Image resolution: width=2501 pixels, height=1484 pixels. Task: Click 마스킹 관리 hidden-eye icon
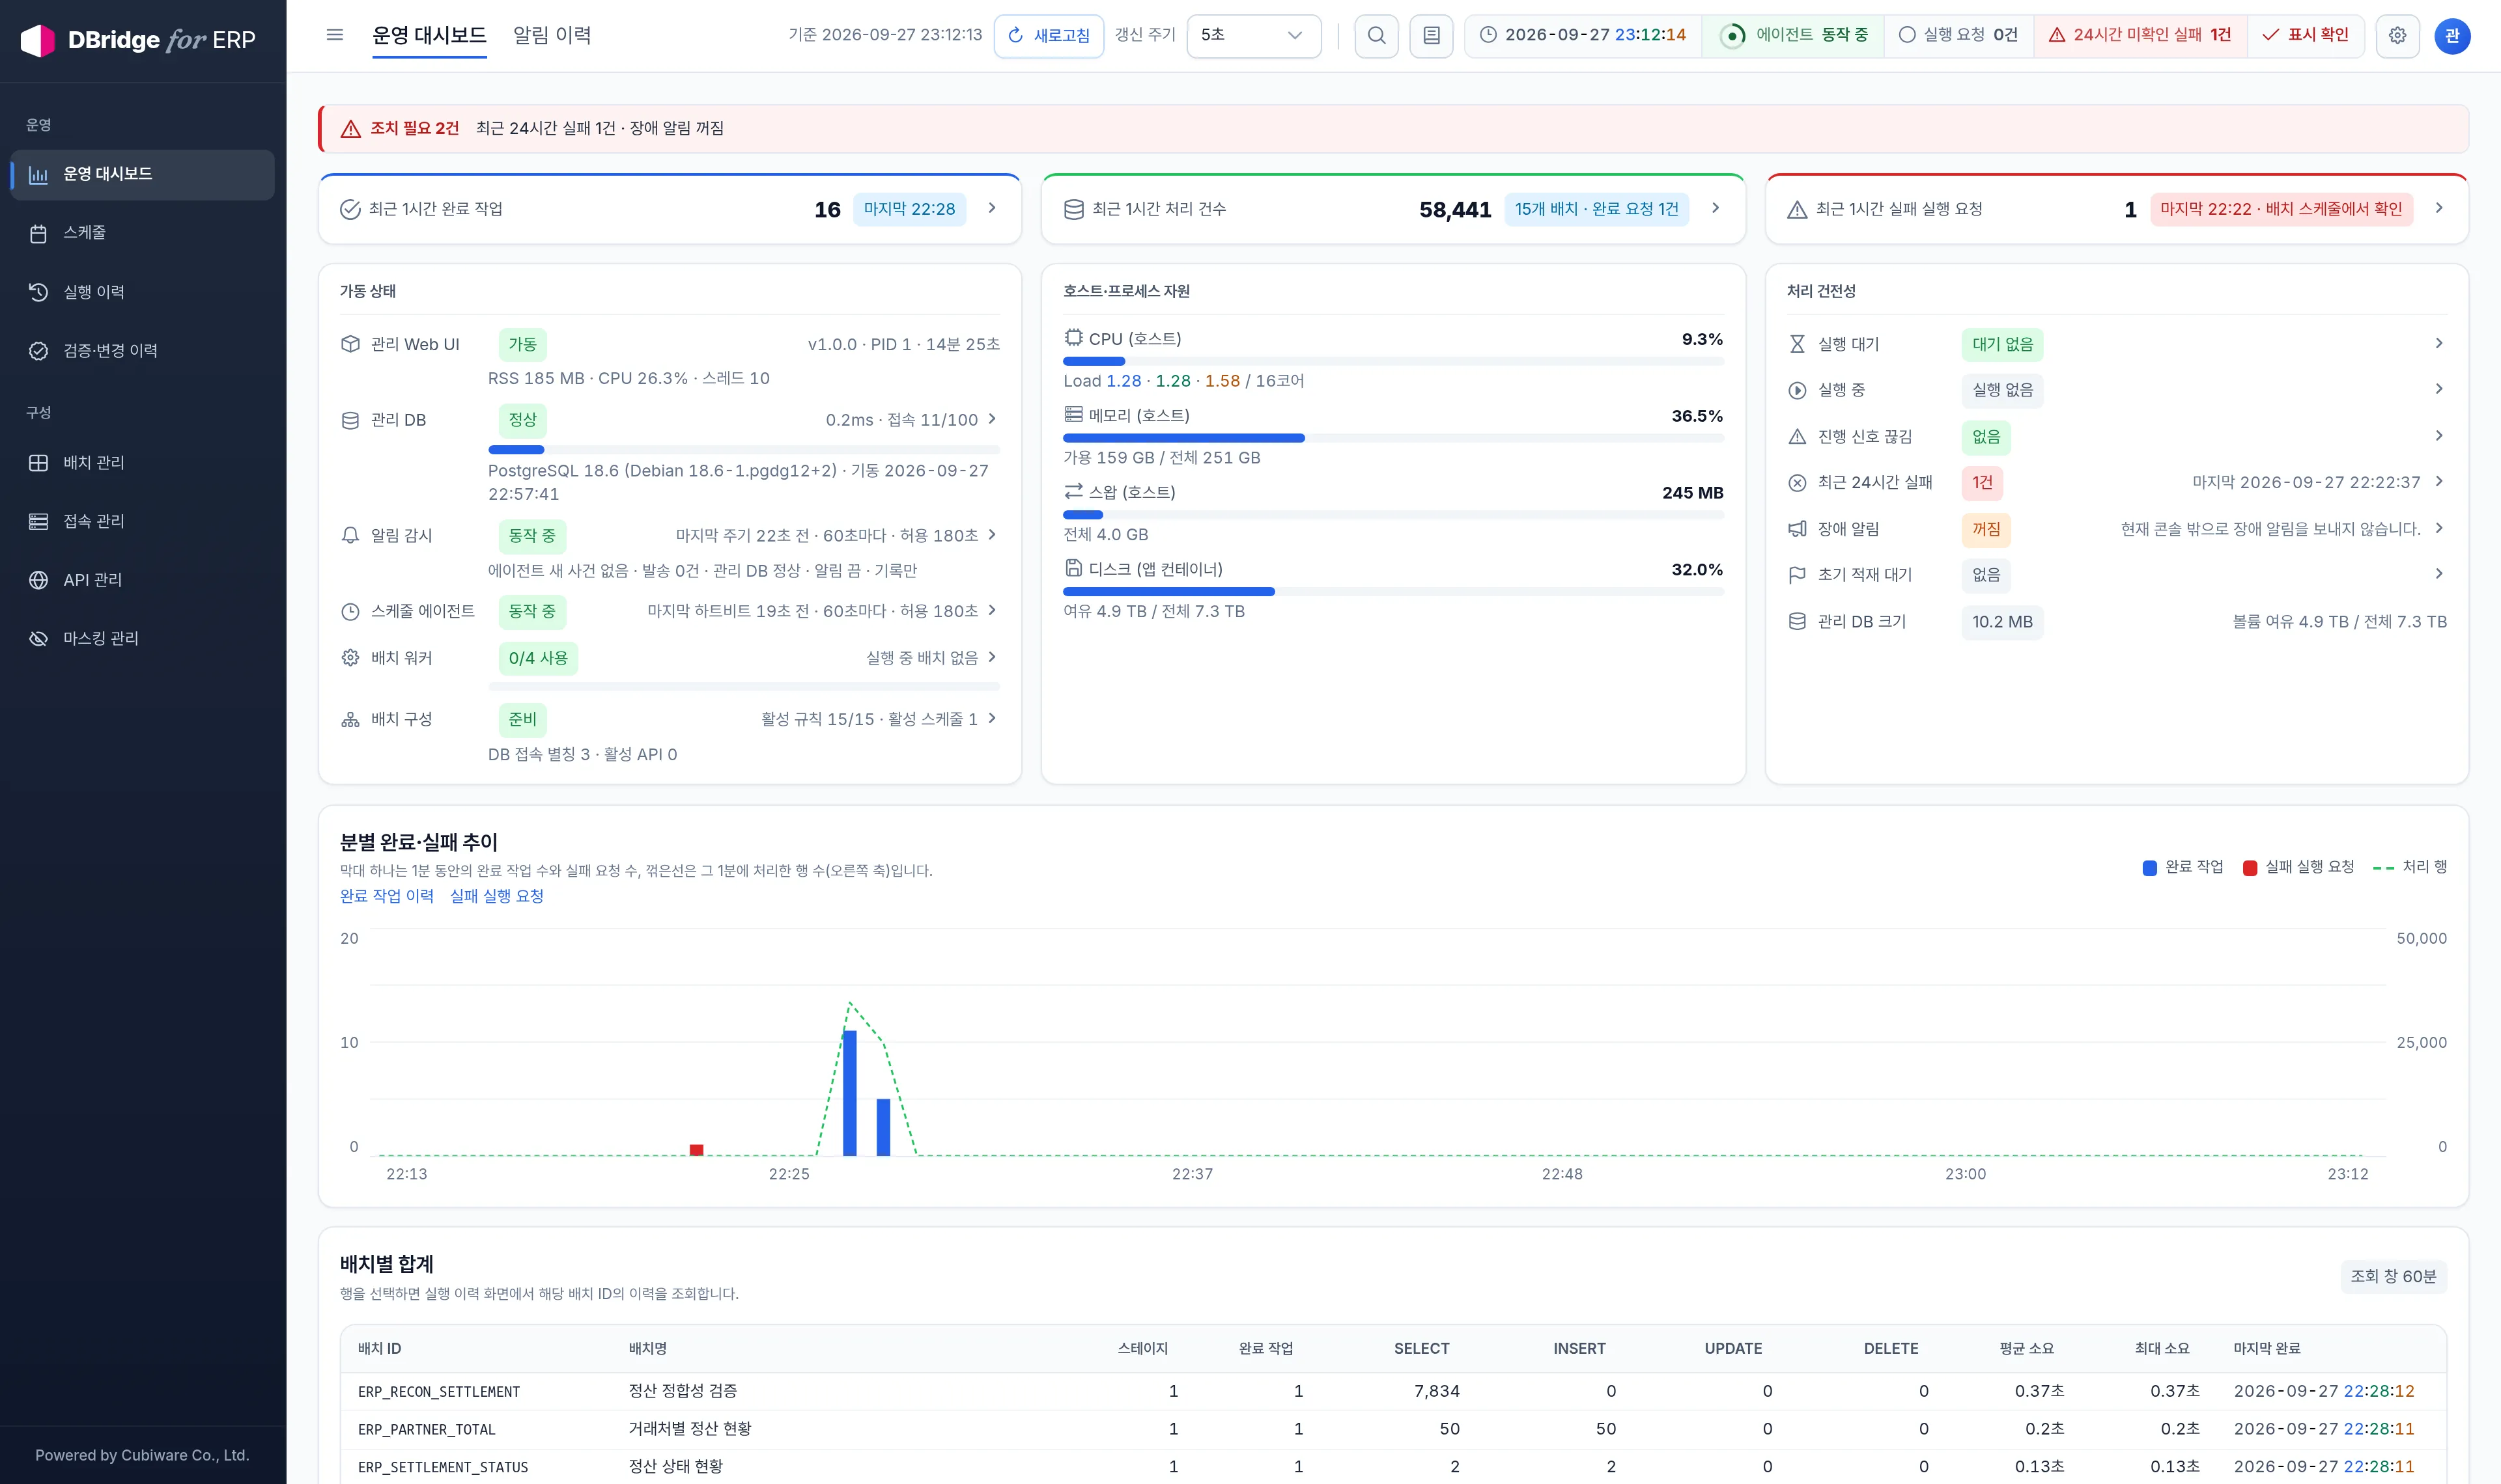coord(38,638)
